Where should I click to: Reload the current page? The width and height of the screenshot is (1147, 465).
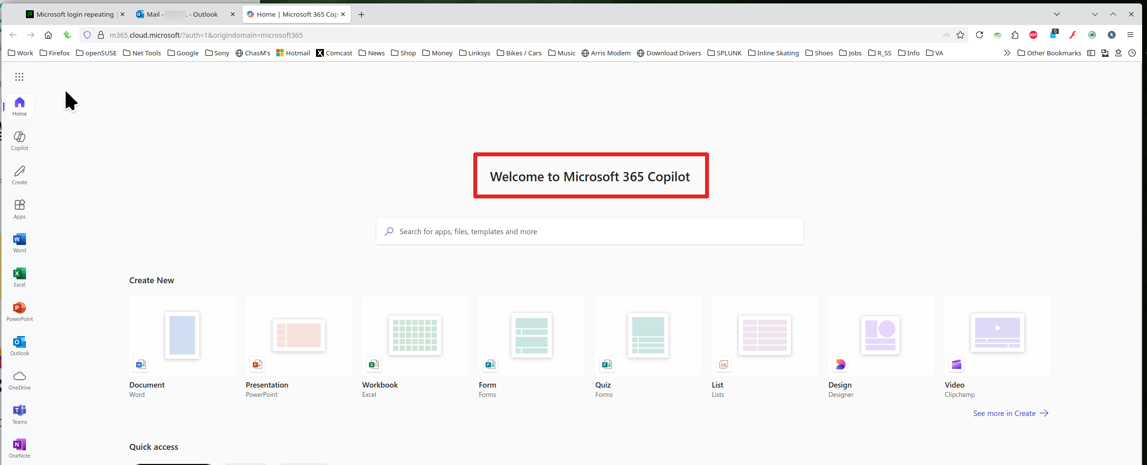[979, 35]
